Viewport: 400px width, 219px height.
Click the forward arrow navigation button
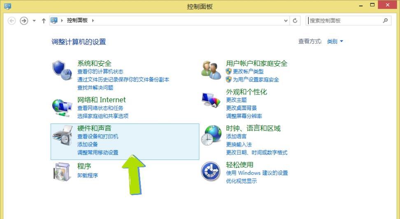click(24, 21)
